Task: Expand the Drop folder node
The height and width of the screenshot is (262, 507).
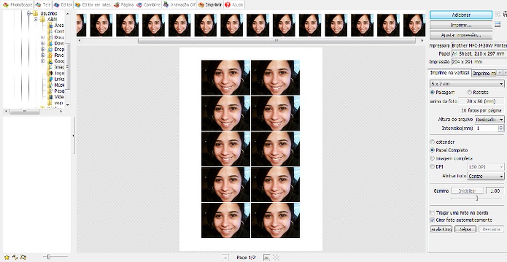Action: (x=42, y=49)
